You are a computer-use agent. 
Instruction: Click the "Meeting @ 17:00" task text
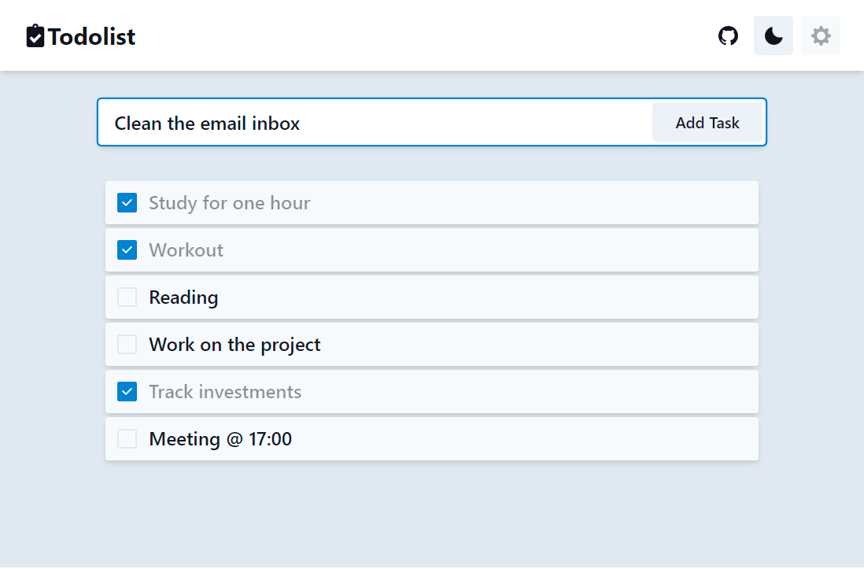tap(220, 439)
